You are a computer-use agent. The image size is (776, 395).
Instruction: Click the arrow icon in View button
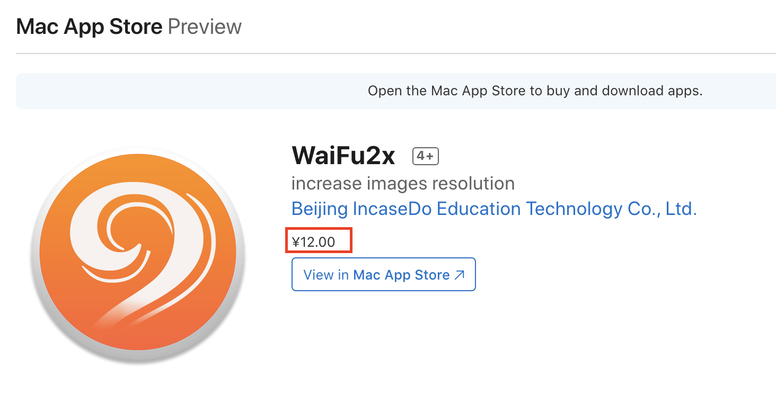coord(460,275)
